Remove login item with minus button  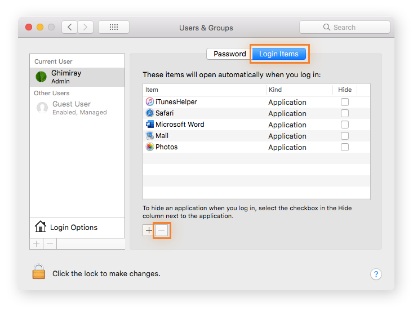pos(161,230)
